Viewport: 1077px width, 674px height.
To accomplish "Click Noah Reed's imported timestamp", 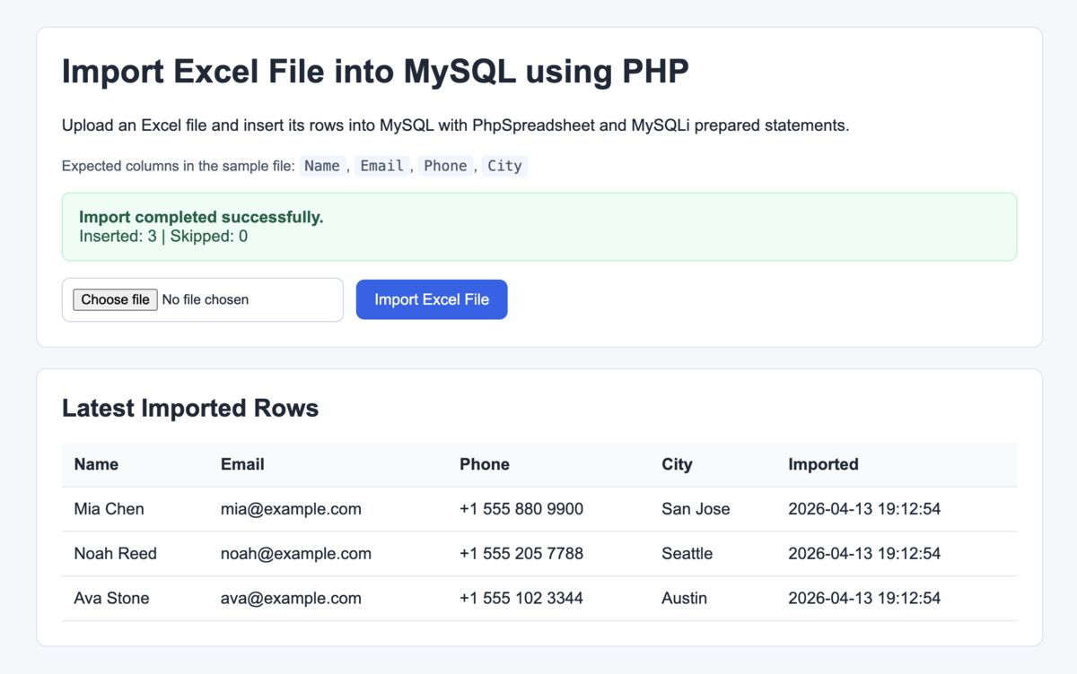I will (x=864, y=554).
